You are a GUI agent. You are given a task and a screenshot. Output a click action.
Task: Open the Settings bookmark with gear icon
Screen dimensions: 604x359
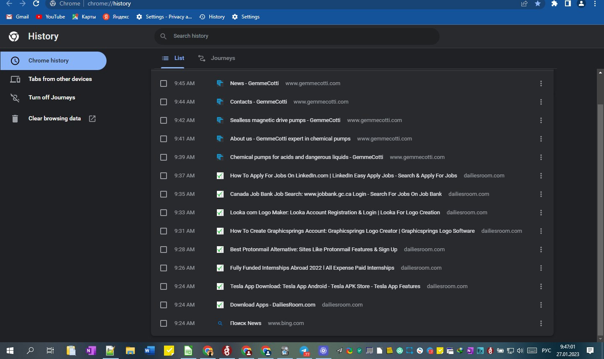tap(246, 17)
